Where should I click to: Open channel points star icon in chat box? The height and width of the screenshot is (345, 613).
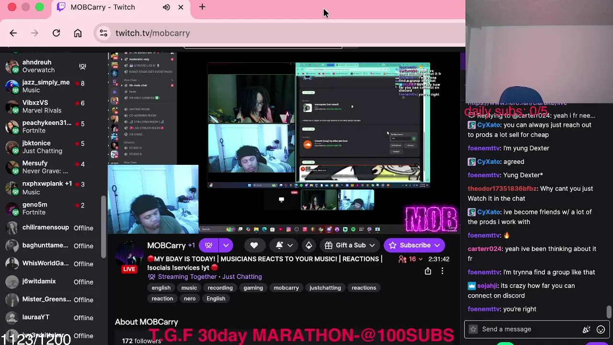tap(473, 329)
